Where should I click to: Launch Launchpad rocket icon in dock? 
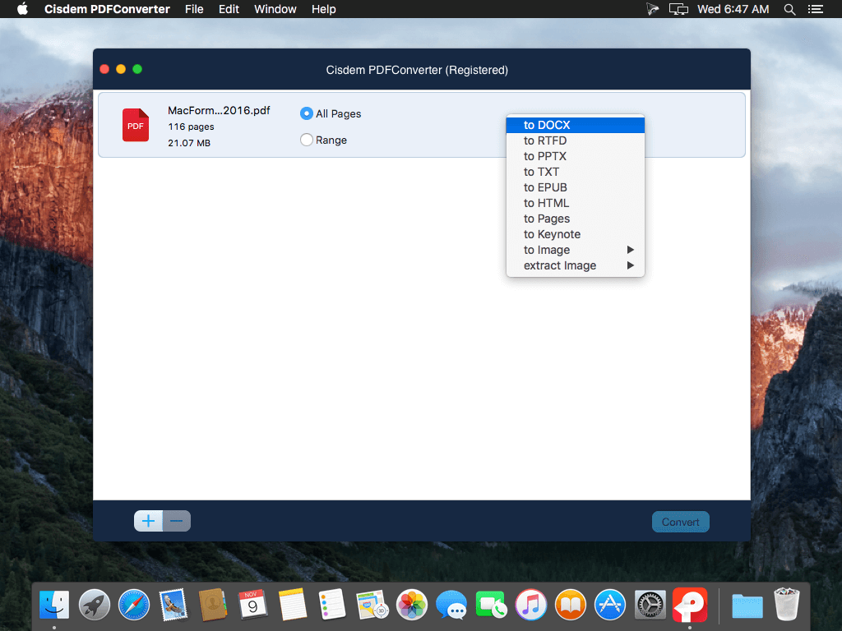coord(94,605)
